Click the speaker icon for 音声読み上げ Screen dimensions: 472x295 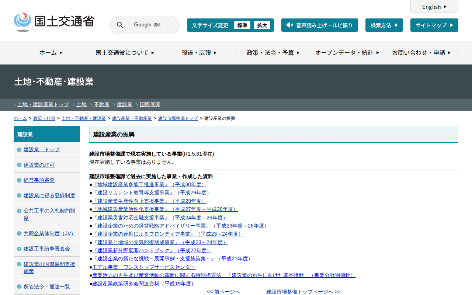click(x=289, y=25)
